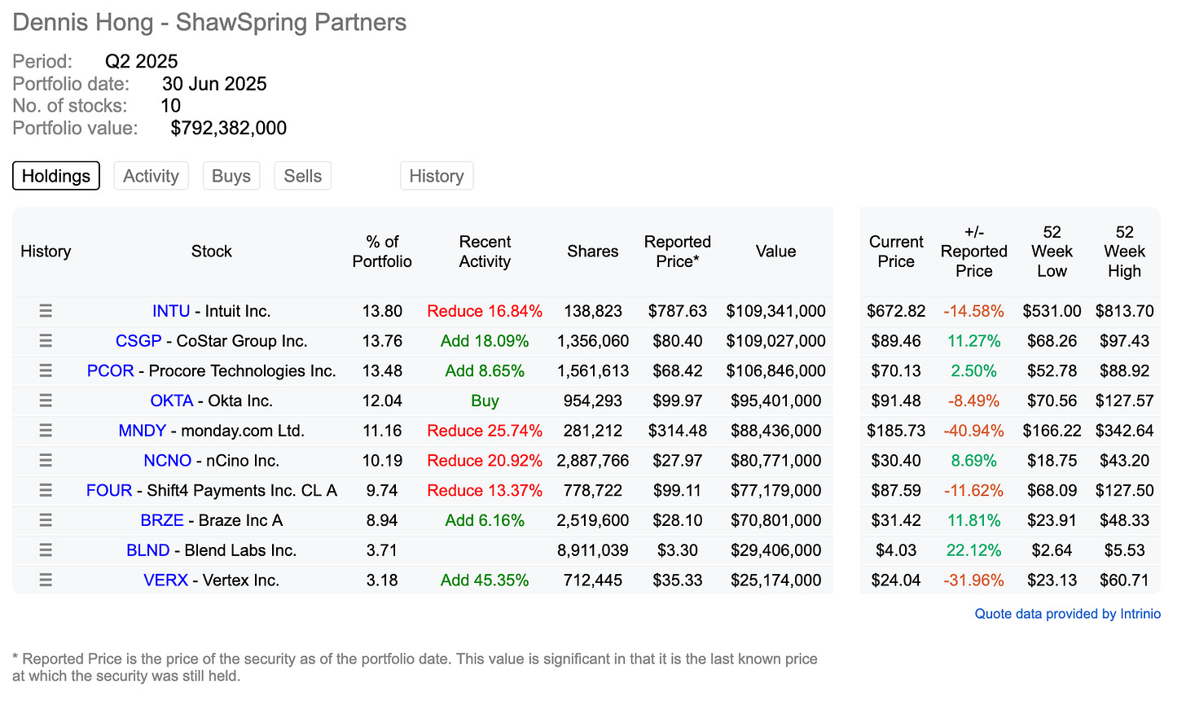This screenshot has height=727, width=1186.
Task: Select the Holdings tab
Action: point(56,176)
